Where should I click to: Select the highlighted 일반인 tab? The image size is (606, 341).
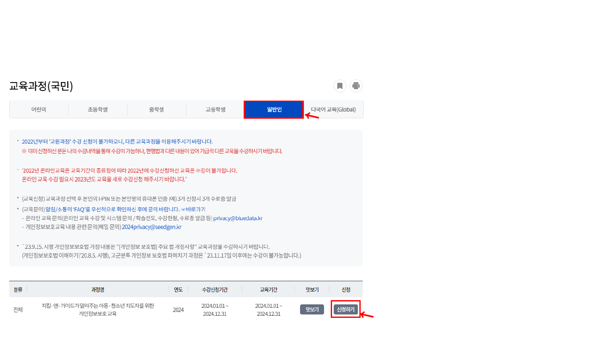coord(274,109)
